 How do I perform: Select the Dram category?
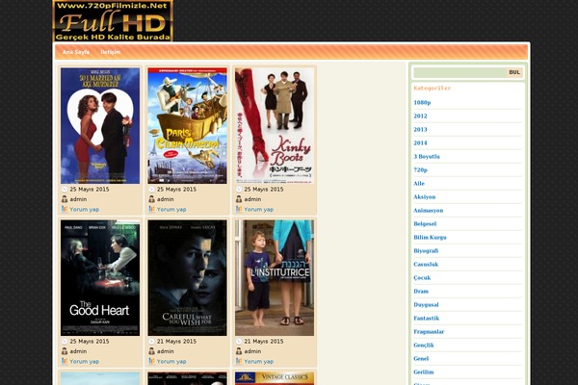coord(421,291)
